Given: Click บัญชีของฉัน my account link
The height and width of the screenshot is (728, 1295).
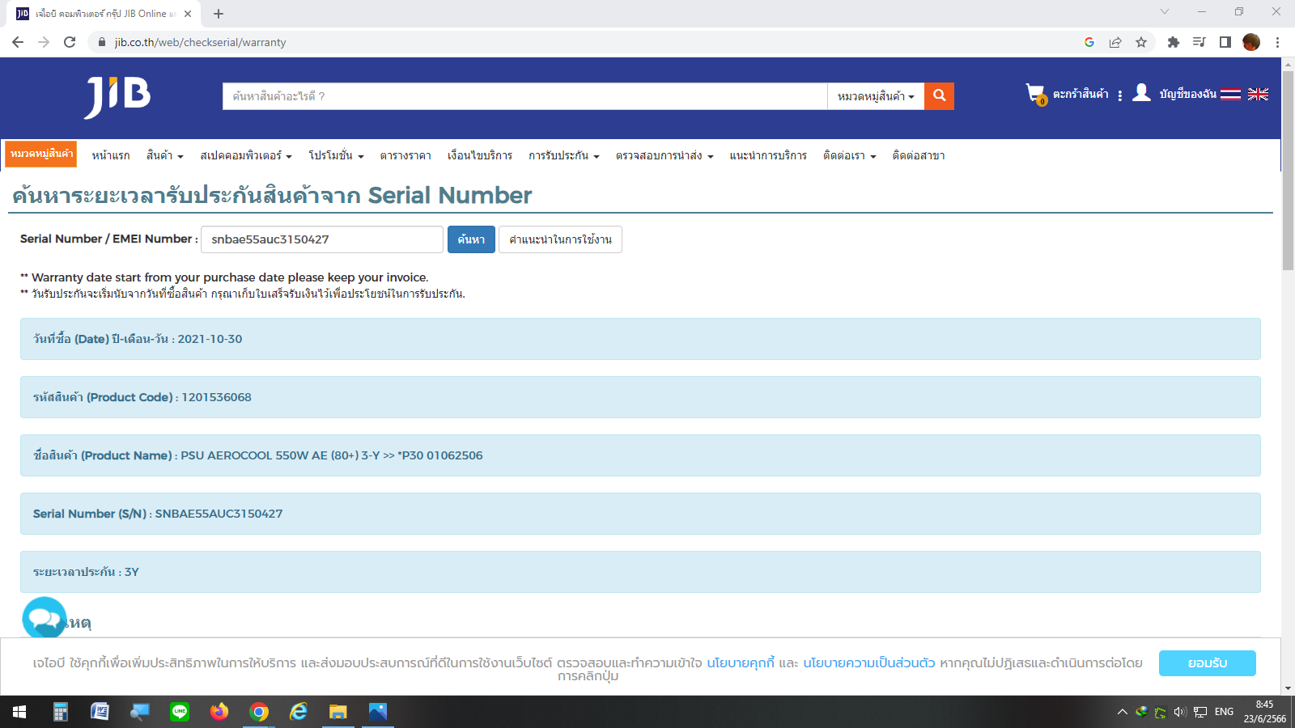Looking at the screenshot, I should 1187,95.
